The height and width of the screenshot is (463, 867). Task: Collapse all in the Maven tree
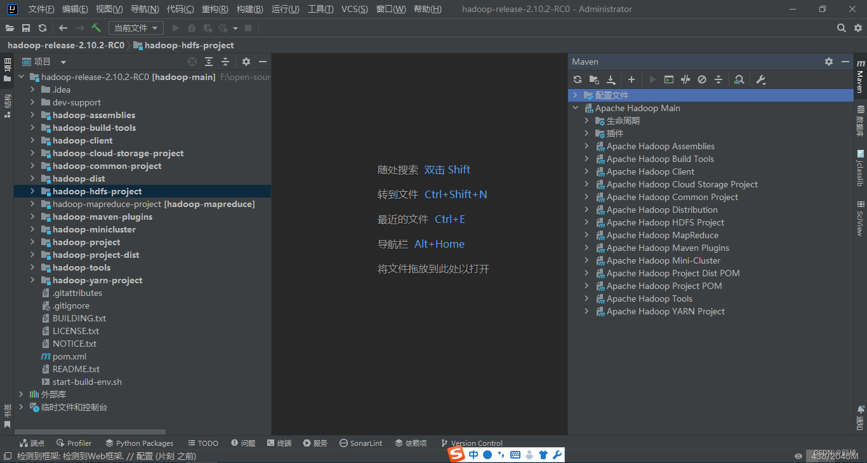coord(718,79)
